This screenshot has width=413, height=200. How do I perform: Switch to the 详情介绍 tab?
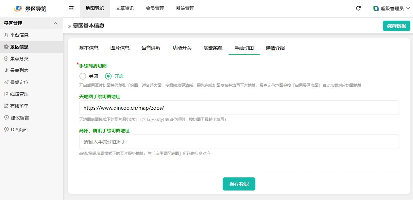(275, 48)
